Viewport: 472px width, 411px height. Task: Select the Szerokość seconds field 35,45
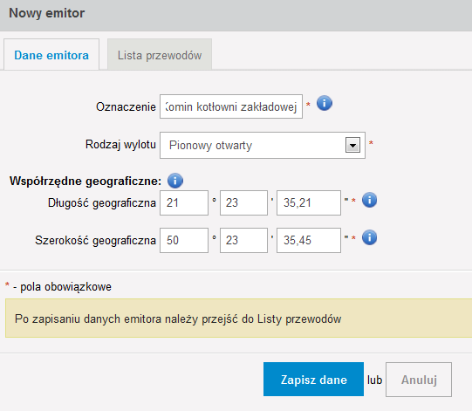click(309, 240)
